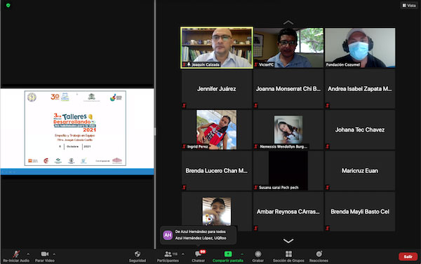Select Fundación Cozumel's video tile
Viewport: 421px width, 264px height.
pyautogui.click(x=360, y=48)
